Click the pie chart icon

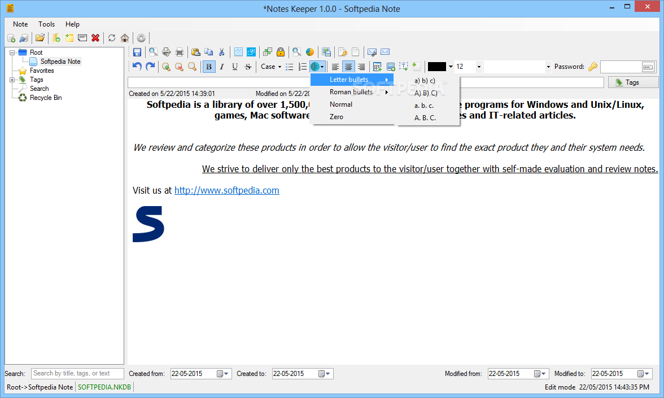pyautogui.click(x=310, y=52)
